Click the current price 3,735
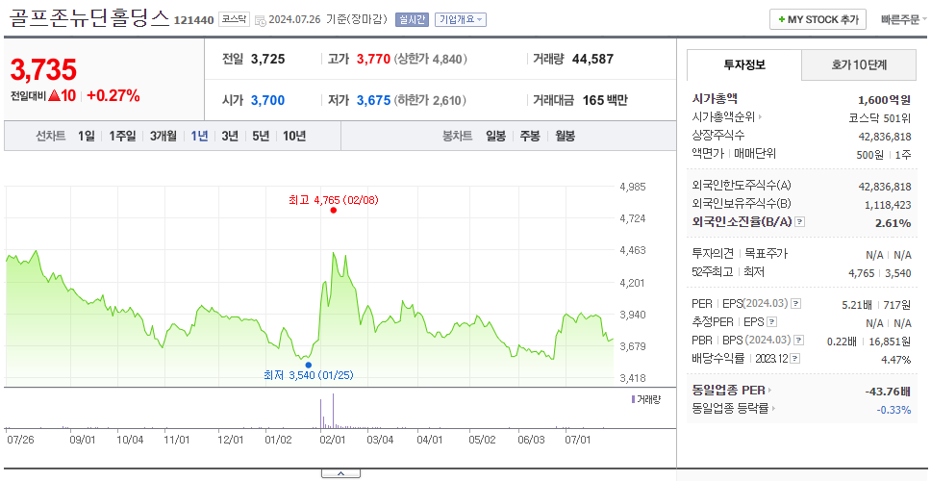The height and width of the screenshot is (481, 931). [x=43, y=70]
